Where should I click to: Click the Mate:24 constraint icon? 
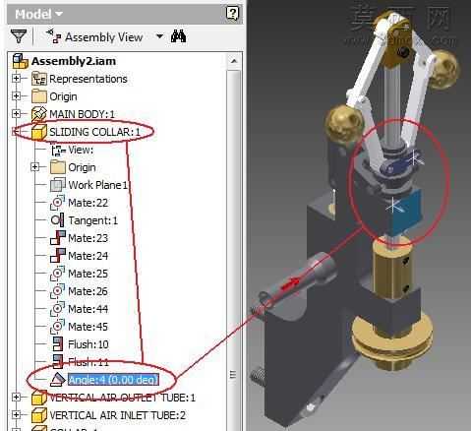(x=58, y=256)
